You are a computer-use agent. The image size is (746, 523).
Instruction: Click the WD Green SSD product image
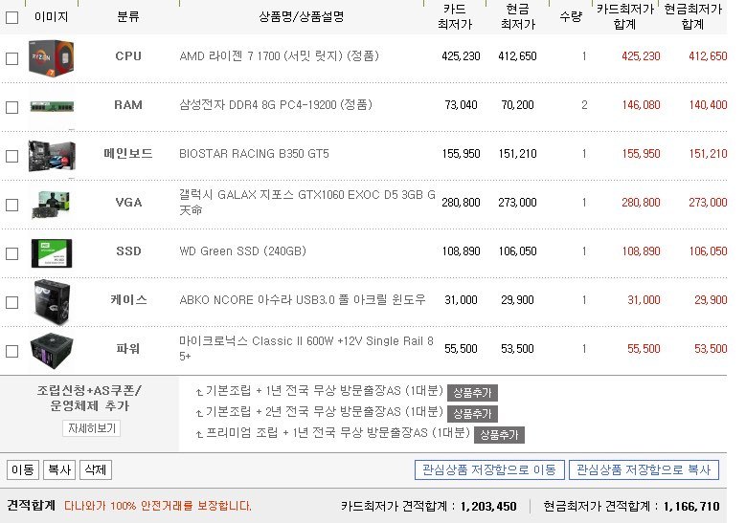click(51, 252)
